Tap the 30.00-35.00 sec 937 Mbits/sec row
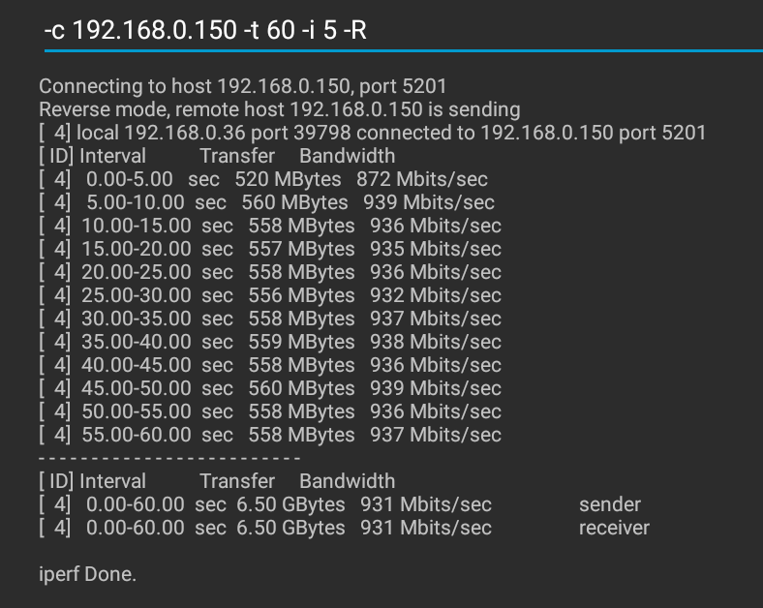763x608 pixels. tap(270, 319)
